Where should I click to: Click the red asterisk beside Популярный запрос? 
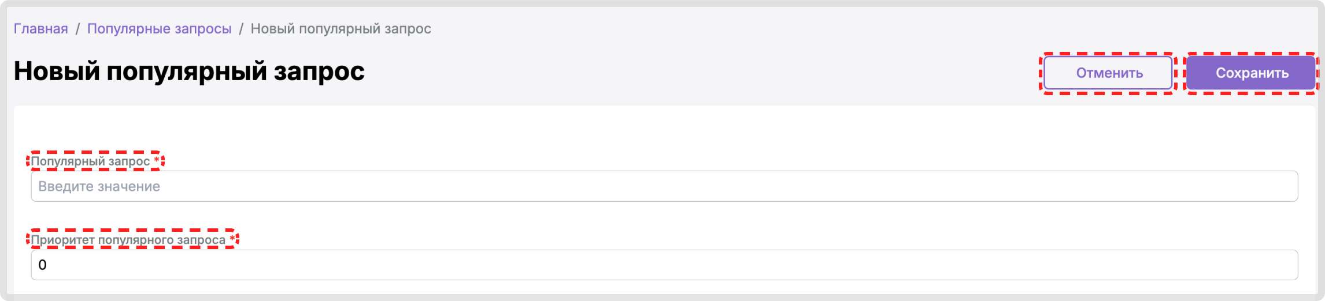click(157, 161)
